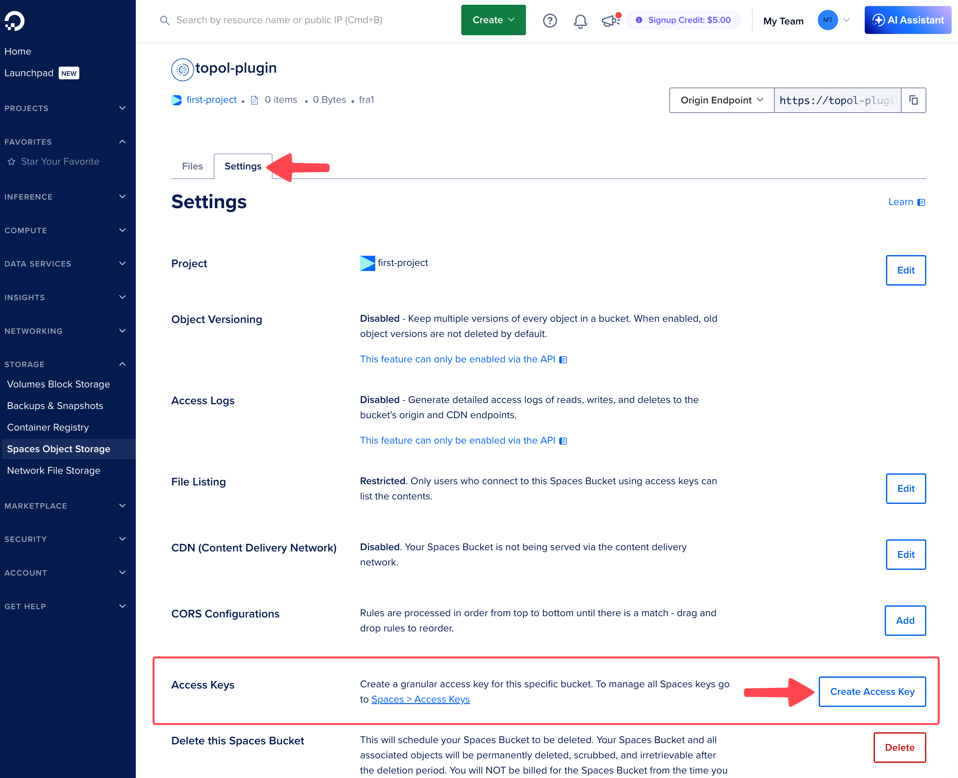Open Spaces Object Storage
This screenshot has height=778, width=958.
pyautogui.click(x=68, y=449)
